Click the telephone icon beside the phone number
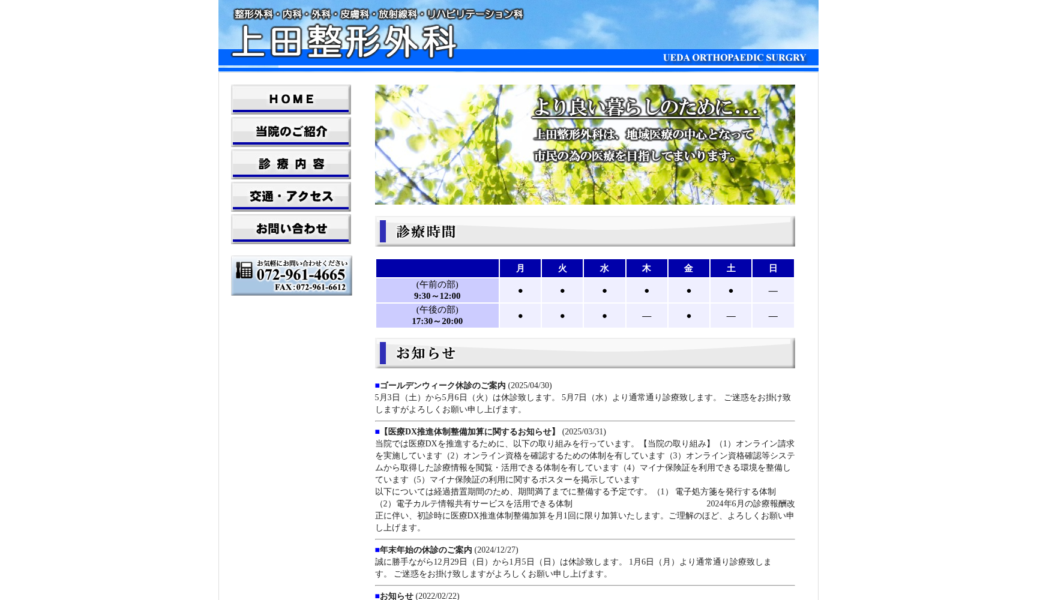 click(x=243, y=270)
